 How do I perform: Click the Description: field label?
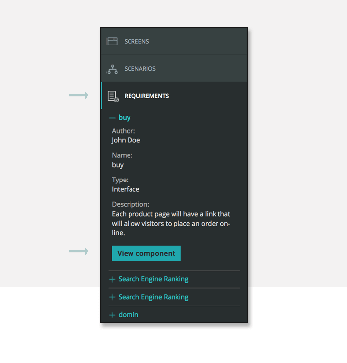pyautogui.click(x=130, y=204)
